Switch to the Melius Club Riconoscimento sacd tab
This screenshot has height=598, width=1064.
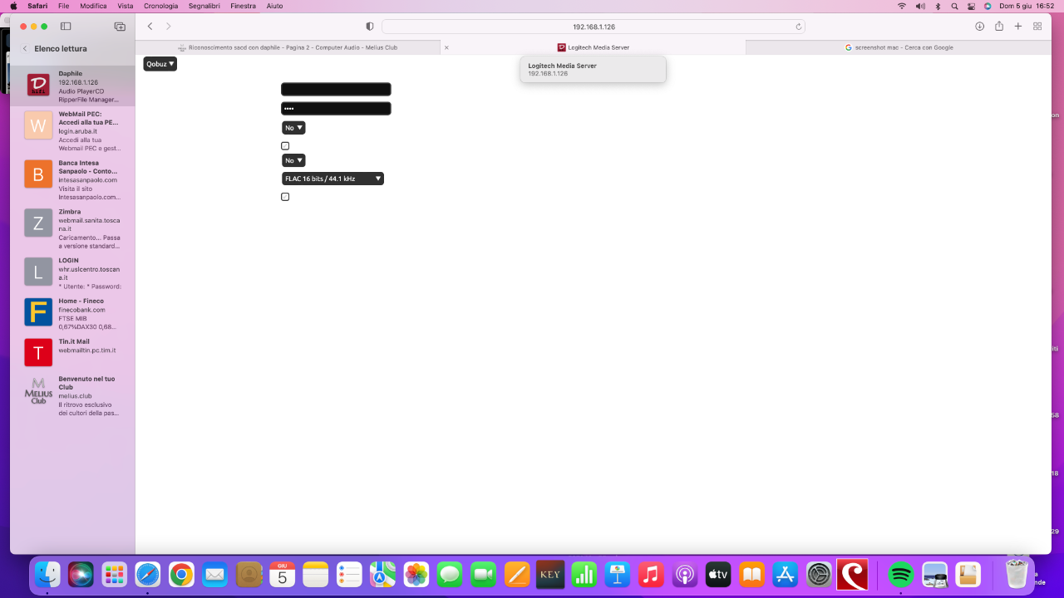coord(288,47)
